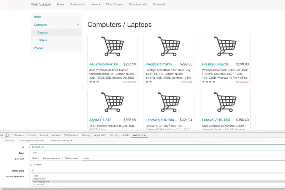285x190 pixels.
Task: Click the Computers / Laptops heading
Action: pos(119,25)
